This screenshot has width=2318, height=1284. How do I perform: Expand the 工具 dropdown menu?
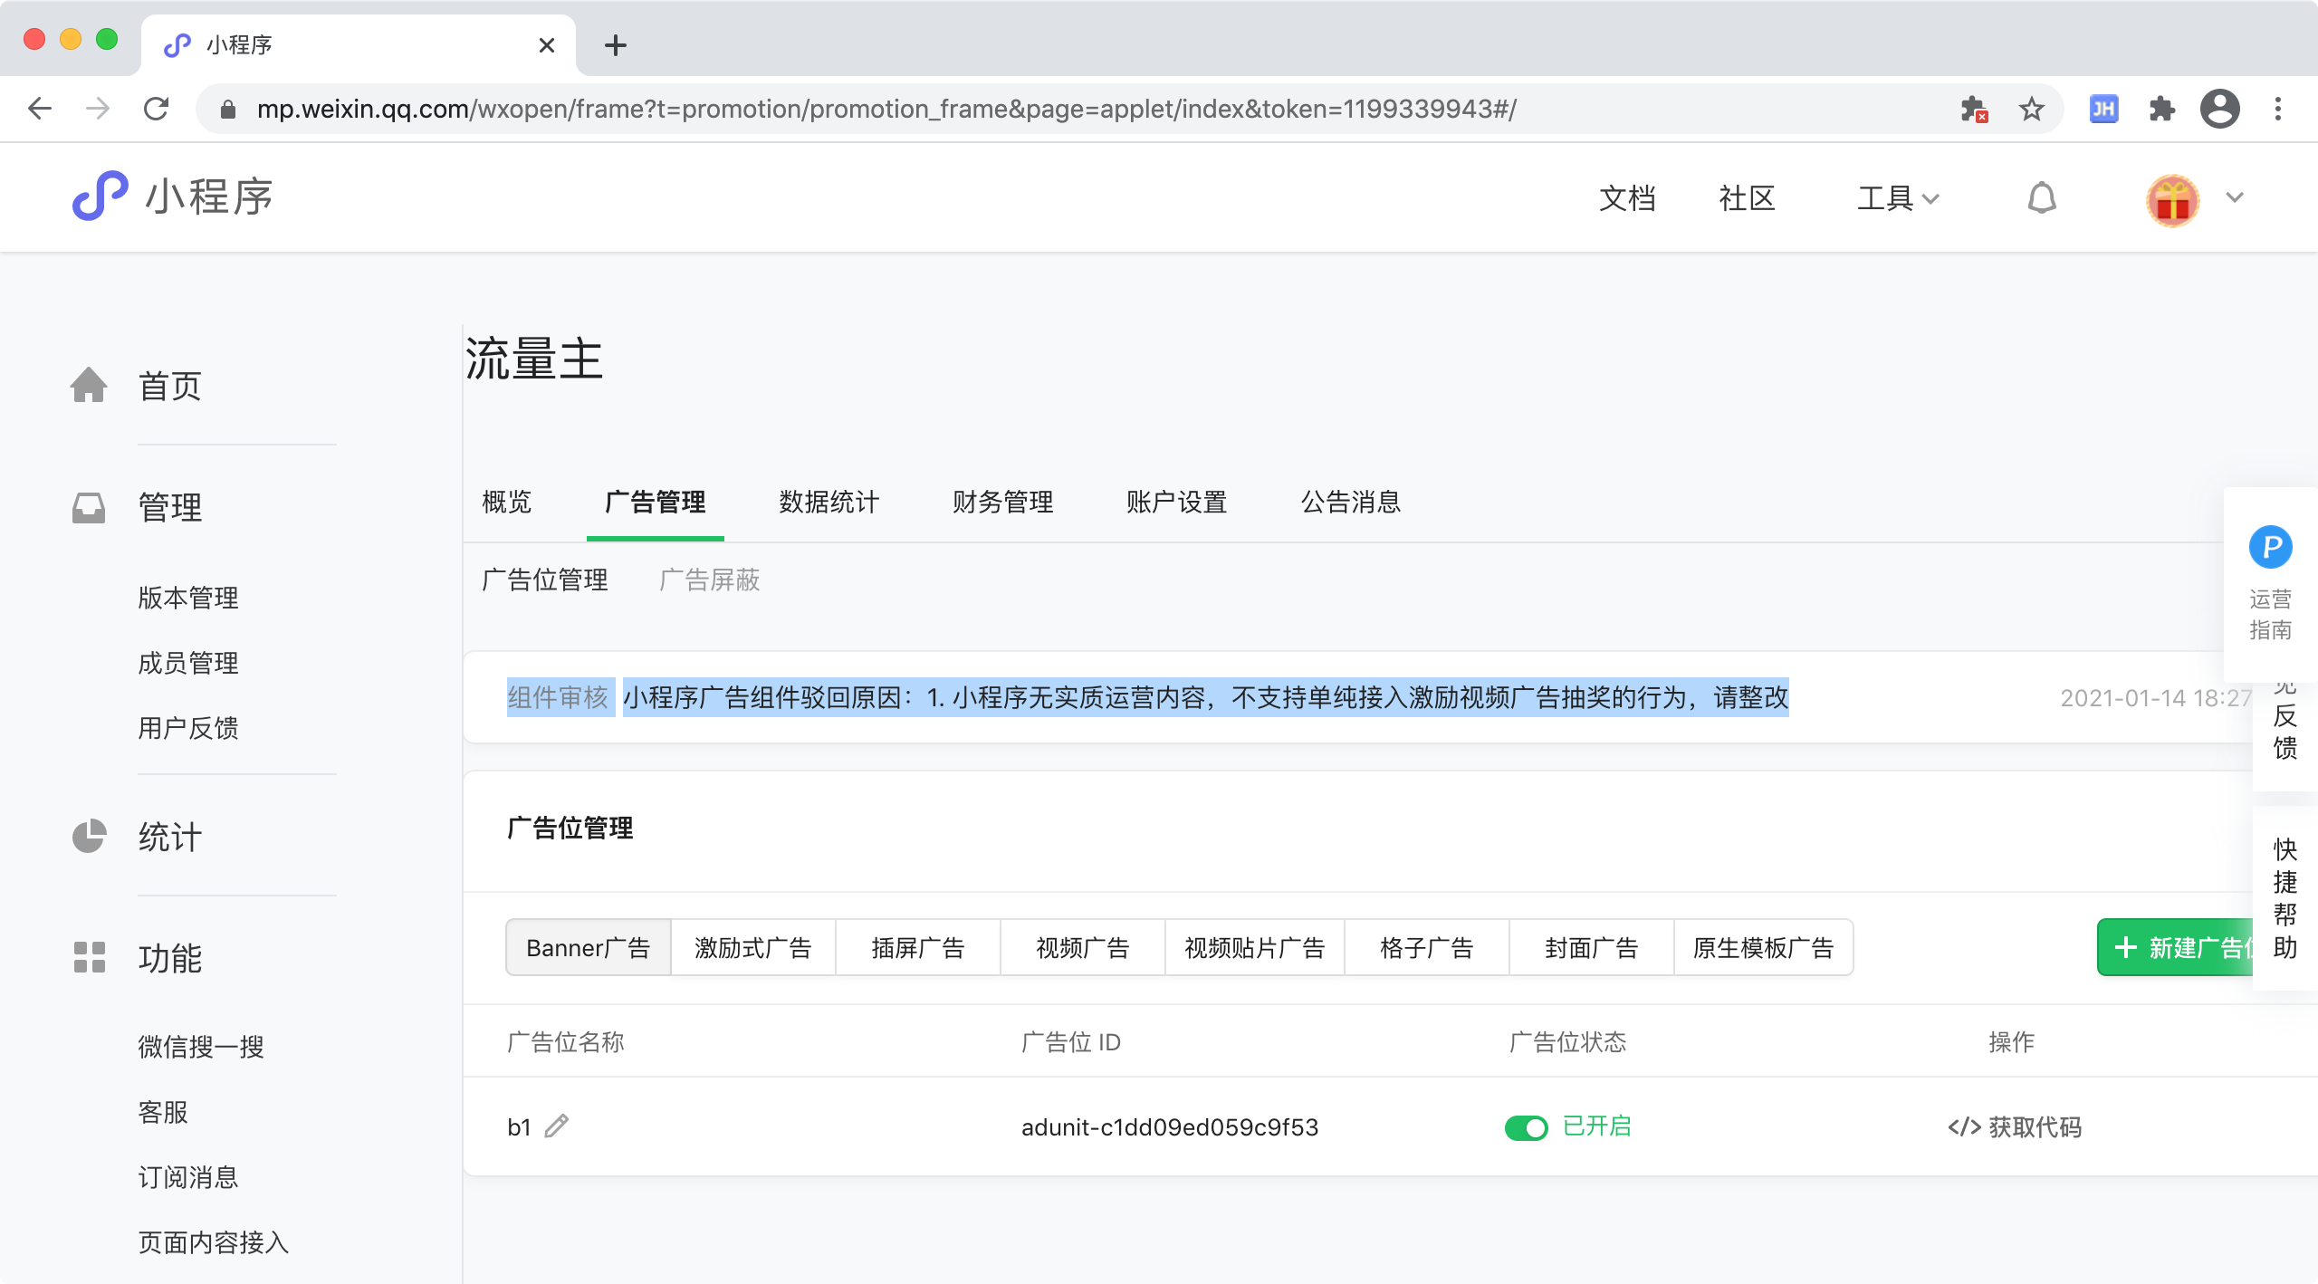click(x=1897, y=197)
